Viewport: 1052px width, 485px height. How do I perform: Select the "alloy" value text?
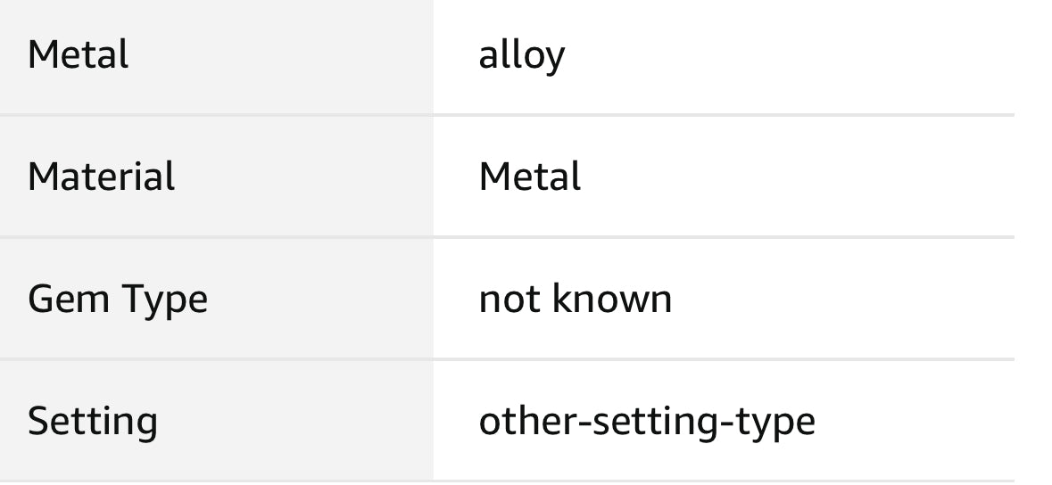tap(522, 55)
